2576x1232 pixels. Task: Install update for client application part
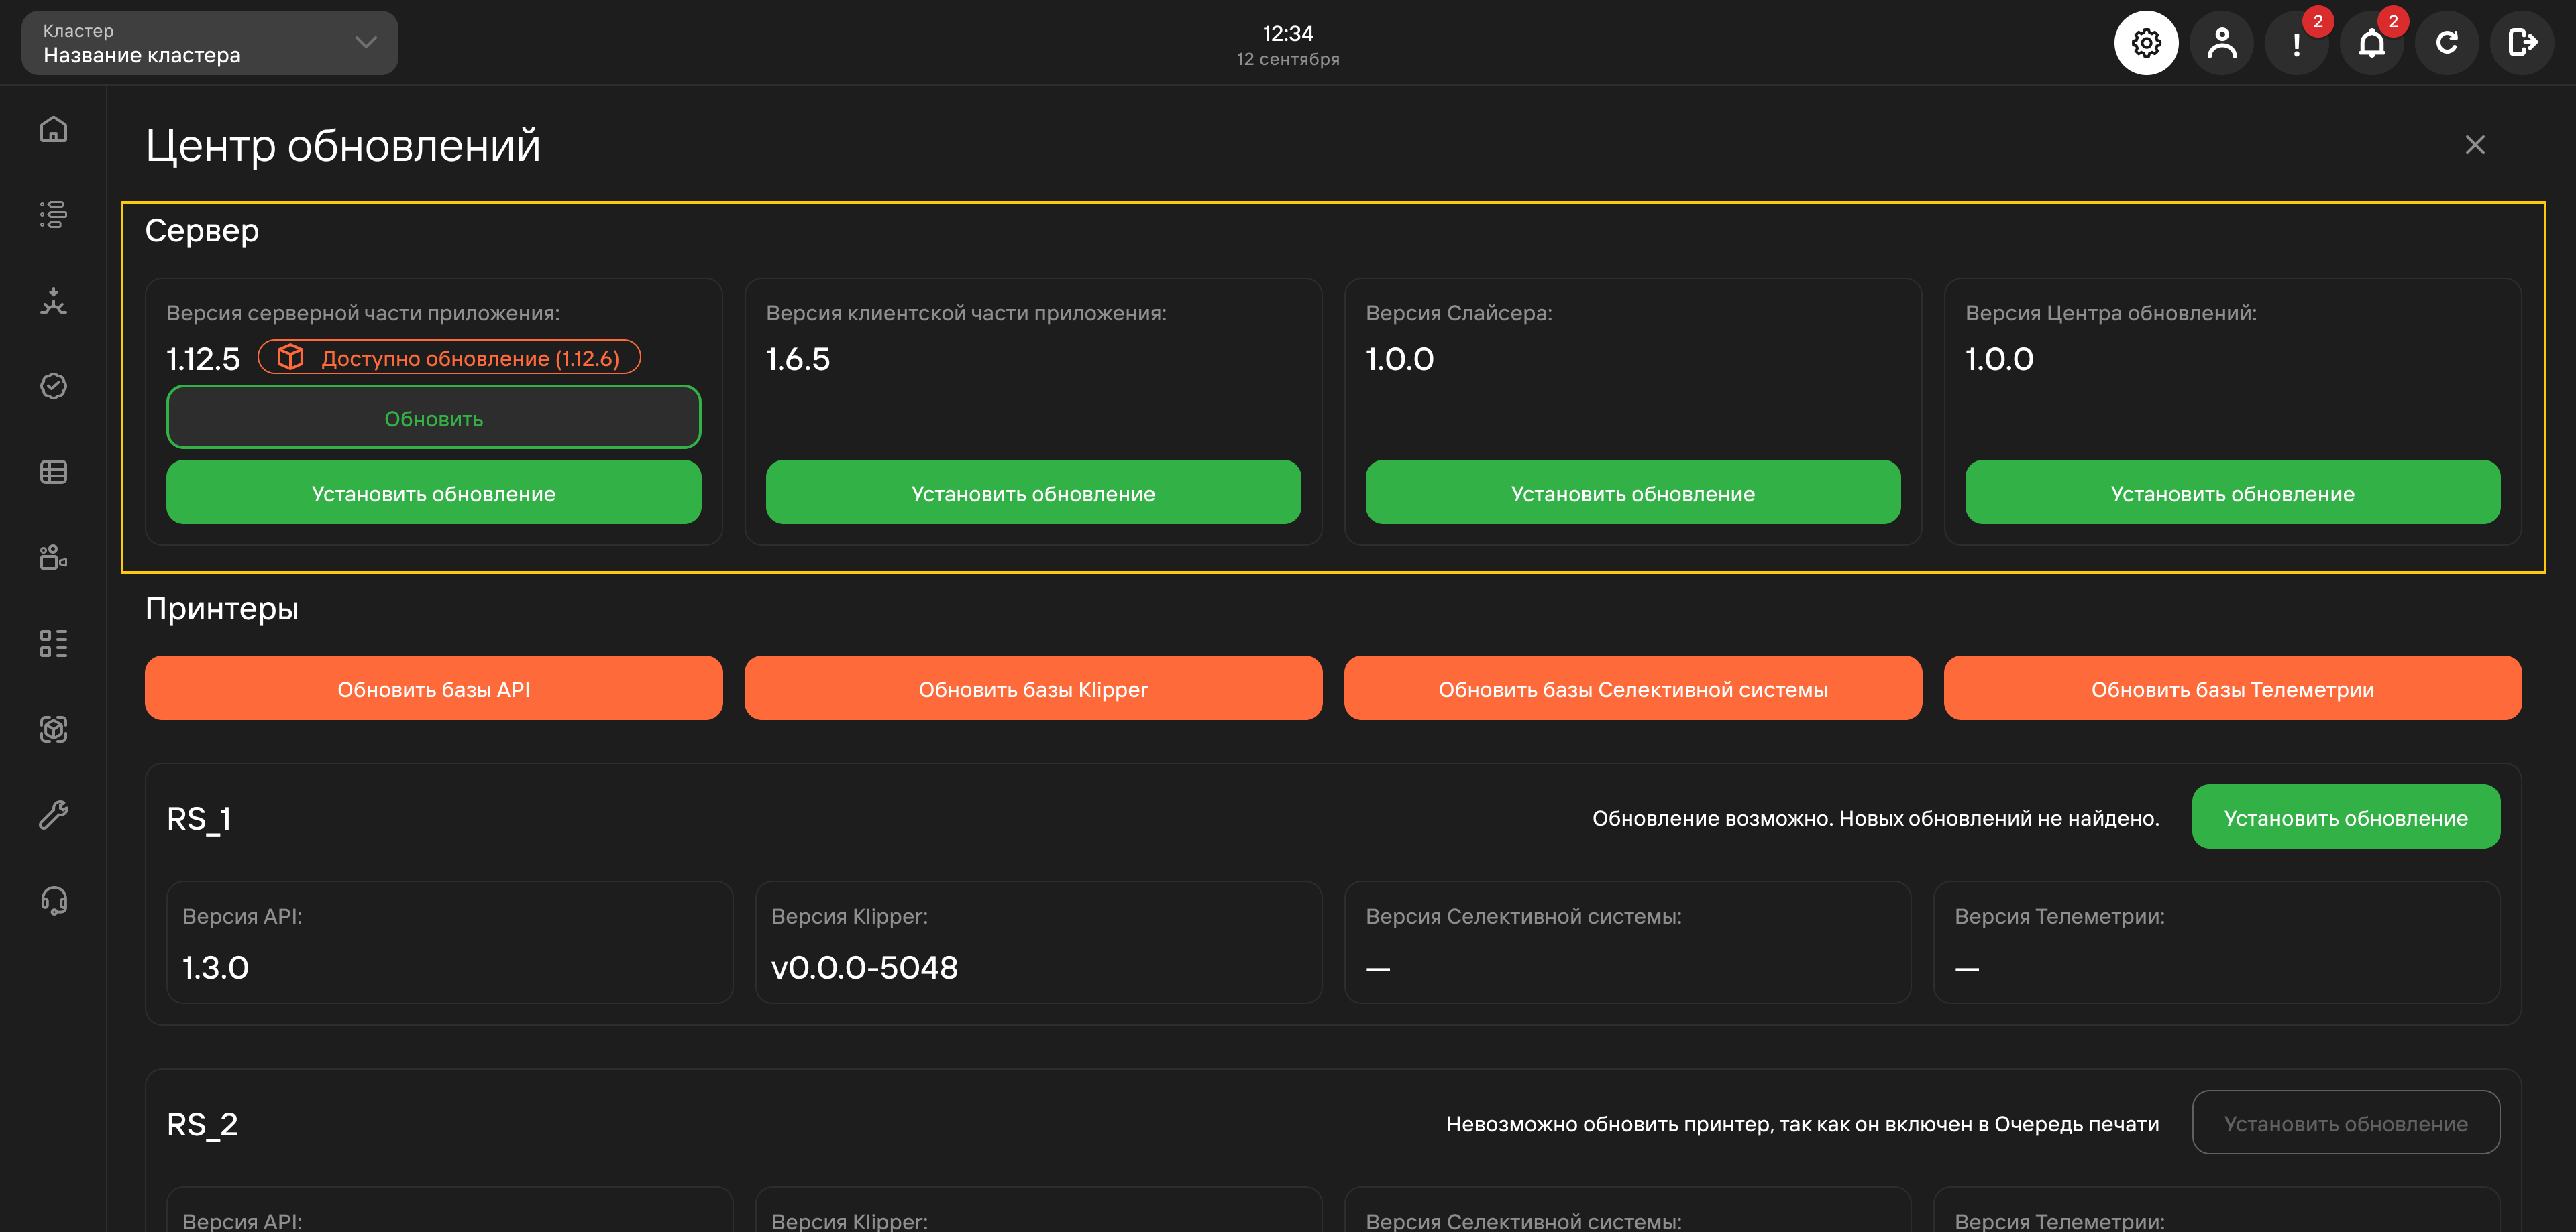[1033, 493]
